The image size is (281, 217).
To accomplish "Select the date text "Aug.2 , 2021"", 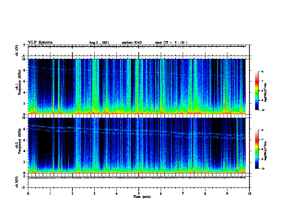I will 99,43.
